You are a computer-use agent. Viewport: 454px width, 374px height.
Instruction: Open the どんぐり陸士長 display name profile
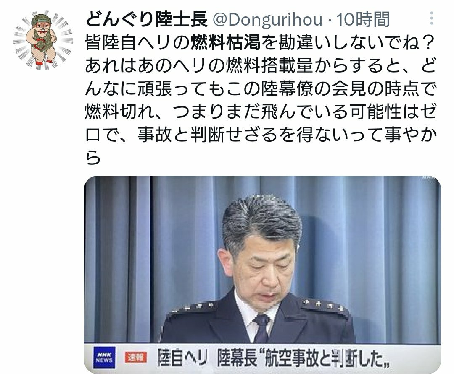pos(146,19)
